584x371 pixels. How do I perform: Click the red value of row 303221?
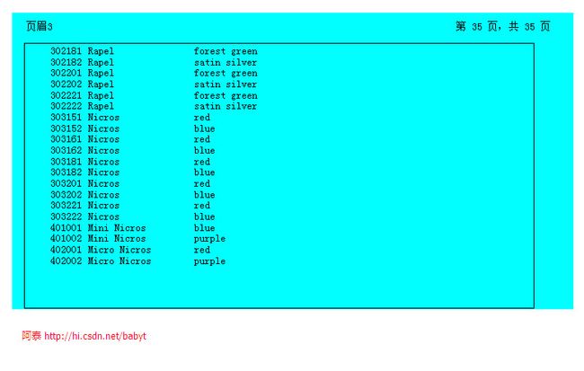pyautogui.click(x=202, y=206)
